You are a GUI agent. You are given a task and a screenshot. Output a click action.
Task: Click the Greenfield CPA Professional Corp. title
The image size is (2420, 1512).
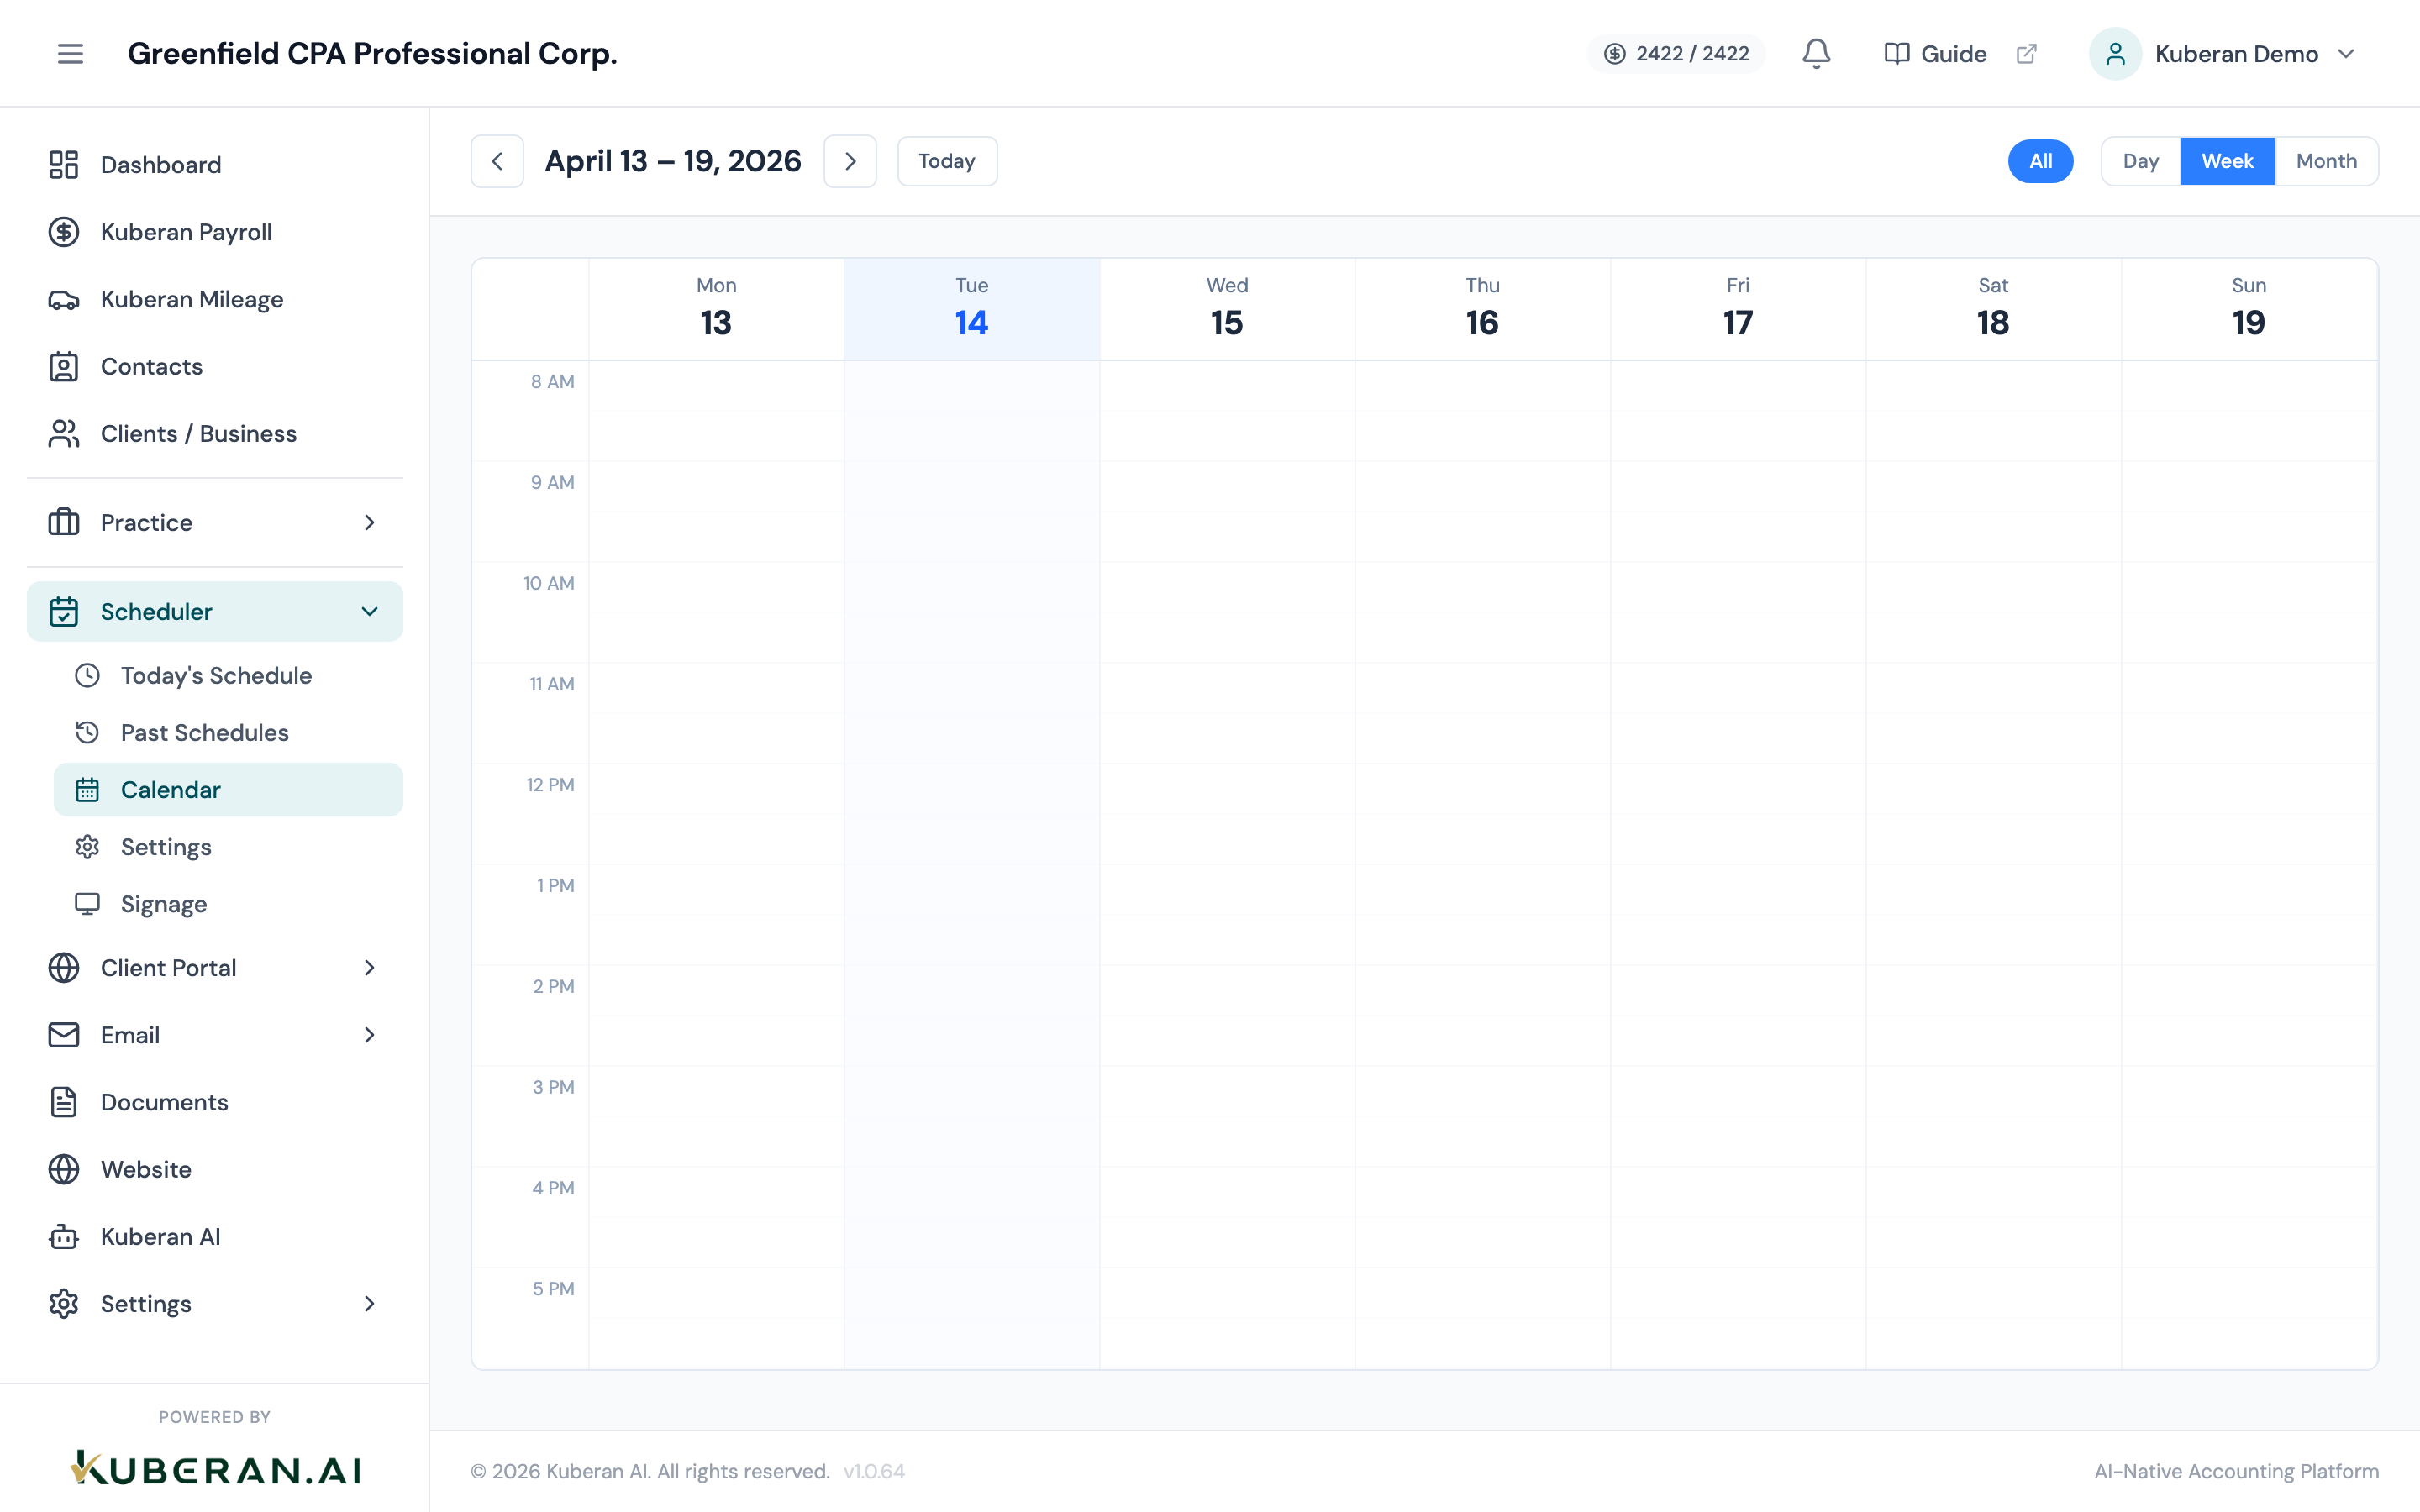(372, 53)
